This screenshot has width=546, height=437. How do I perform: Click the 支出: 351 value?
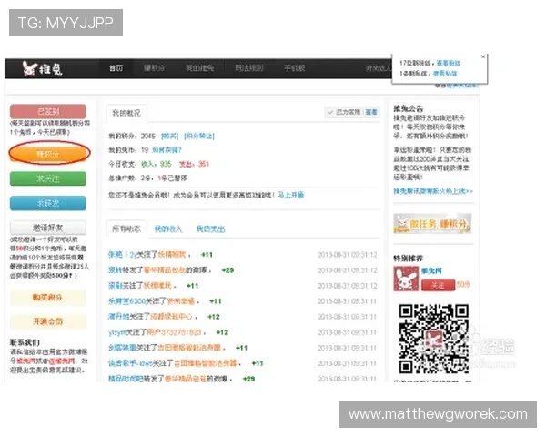click(195, 164)
